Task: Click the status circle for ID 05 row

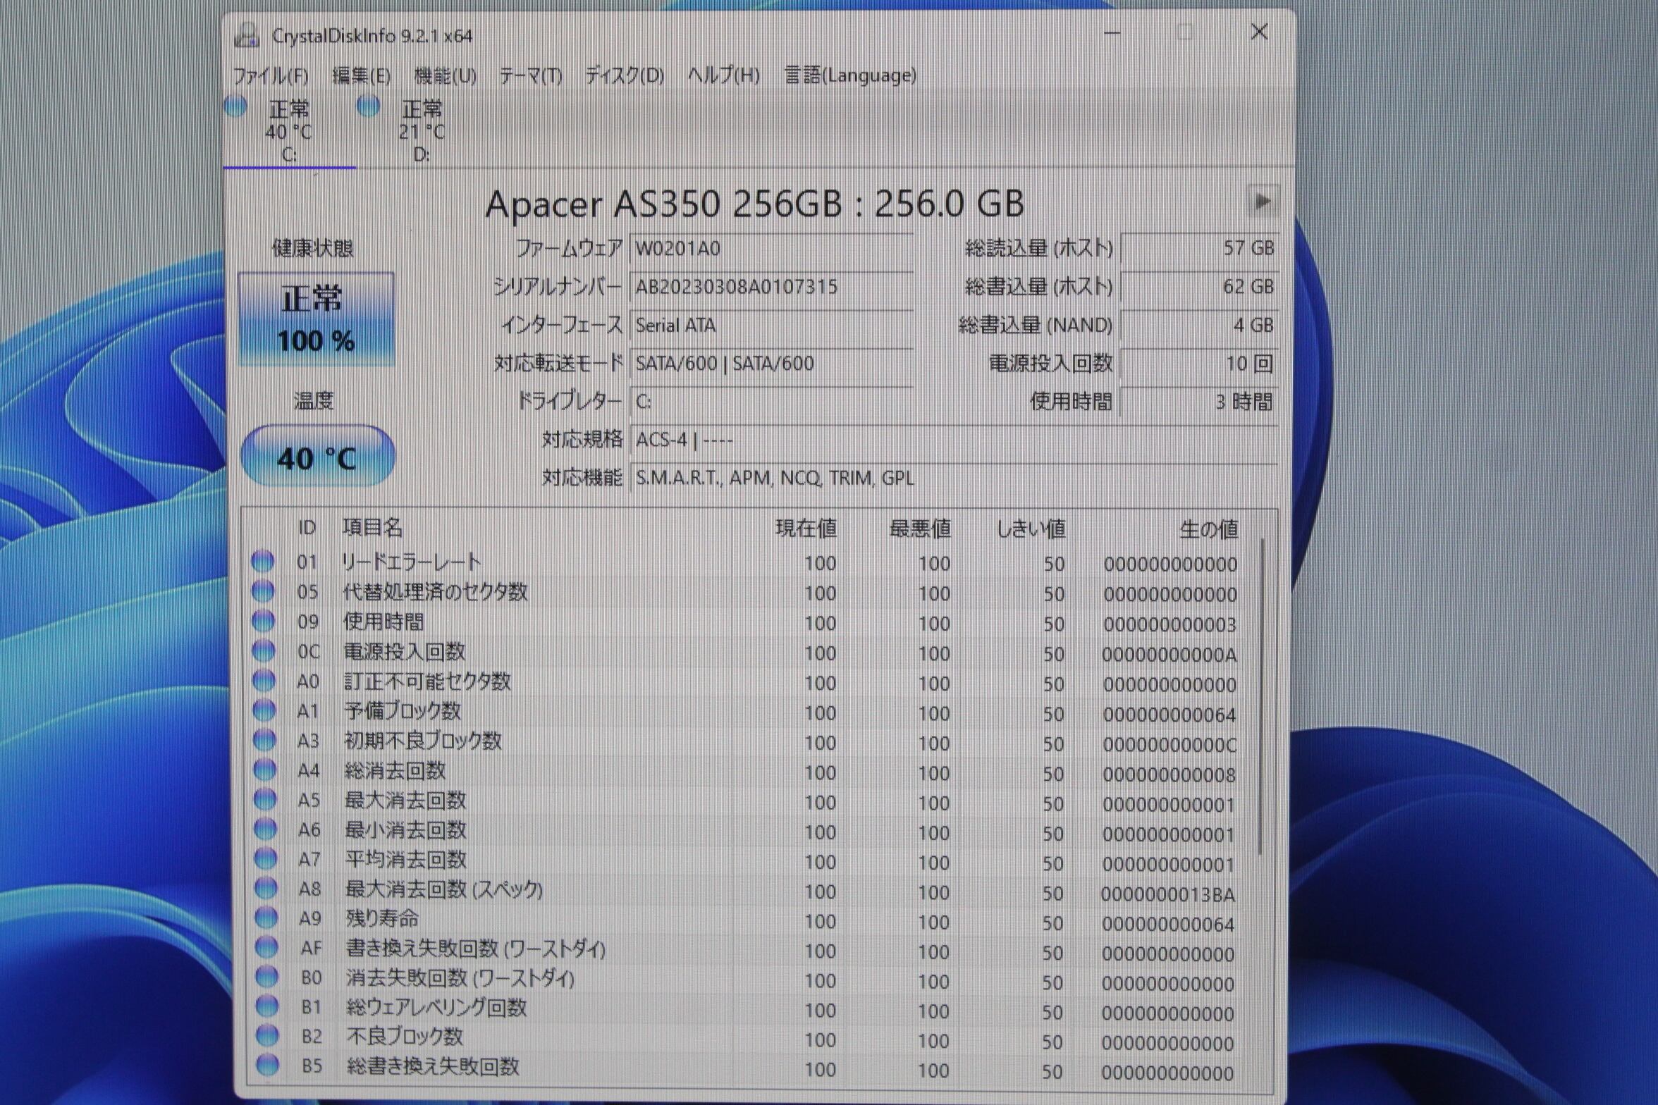Action: [262, 591]
